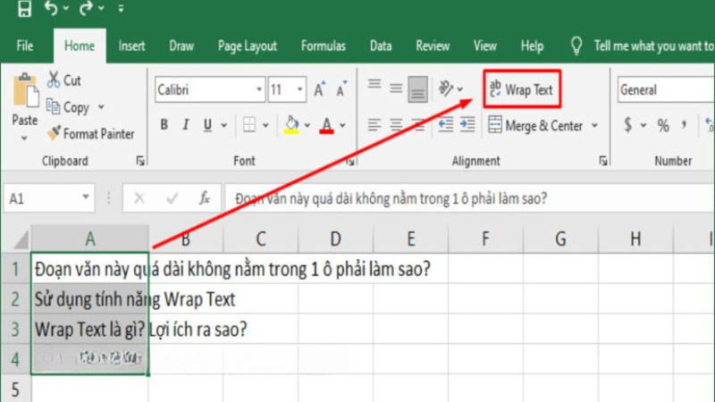This screenshot has height=402, width=715.
Task: Open the Alignment settings dialog launcher
Action: click(x=602, y=161)
